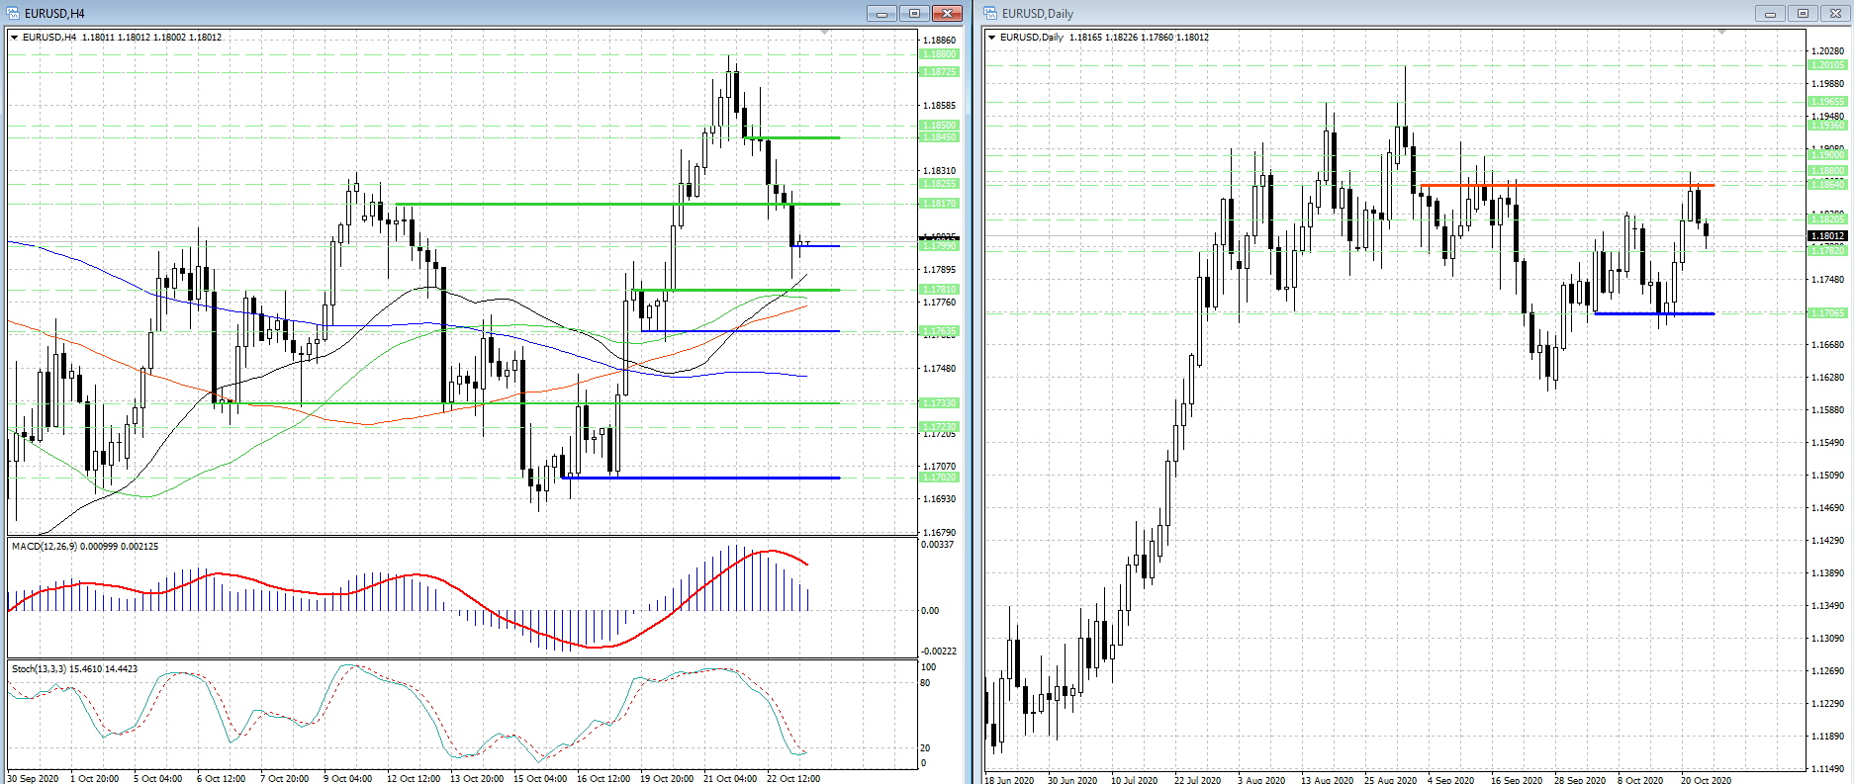Click the '22 Oct 12:00' label on H4 time axis

(x=792, y=779)
